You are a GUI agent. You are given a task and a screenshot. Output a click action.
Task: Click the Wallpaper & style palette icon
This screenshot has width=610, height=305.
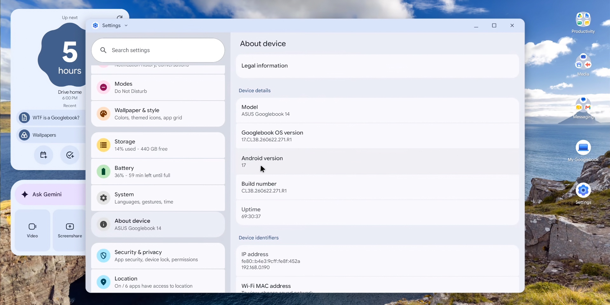click(103, 114)
